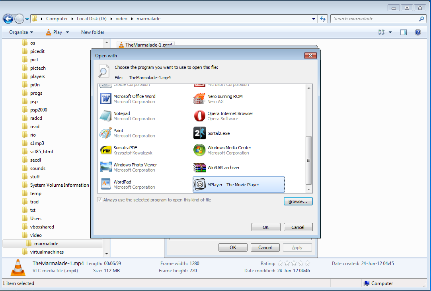The width and height of the screenshot is (431, 291).
Task: Click Cancel in the background properties dialog
Action: pyautogui.click(x=265, y=247)
